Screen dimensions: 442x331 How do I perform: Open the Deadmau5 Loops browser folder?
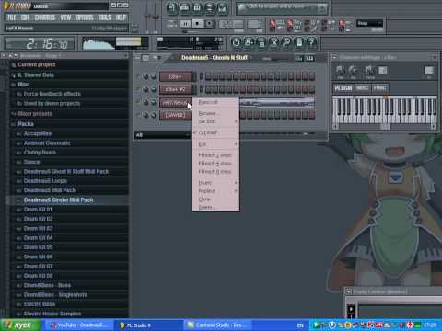click(45, 181)
